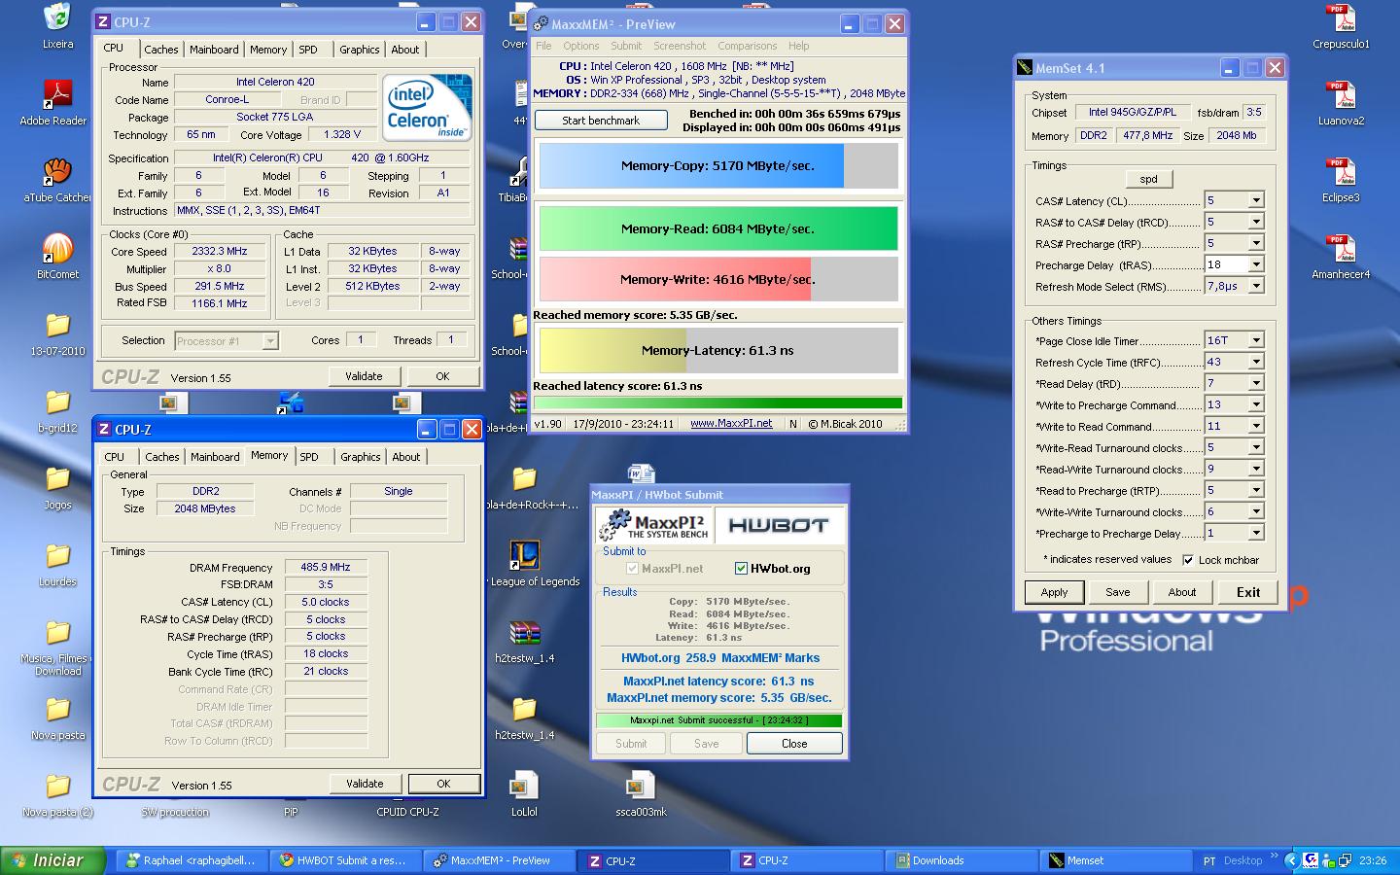Open the LoLlol image file
1400x875 pixels.
524,794
